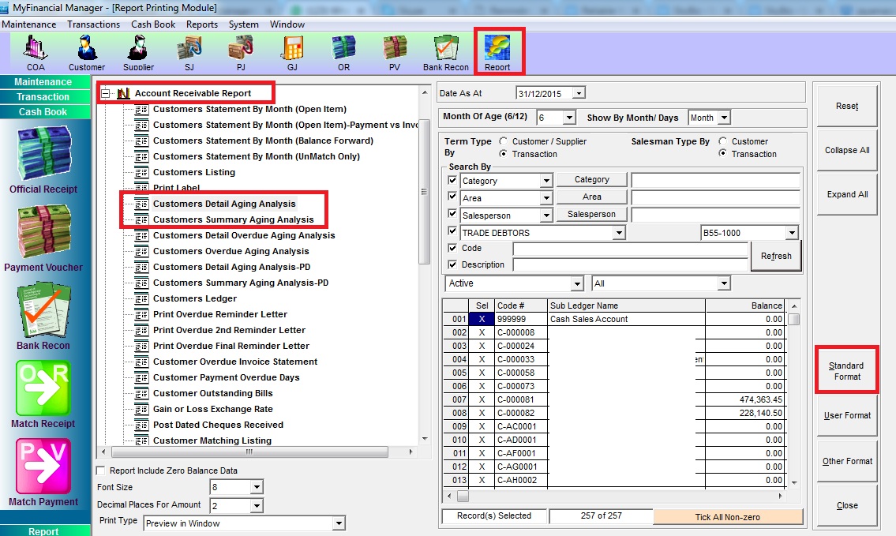The height and width of the screenshot is (536, 896).
Task: Open the Bank Recon toolbar icon
Action: coord(445,53)
